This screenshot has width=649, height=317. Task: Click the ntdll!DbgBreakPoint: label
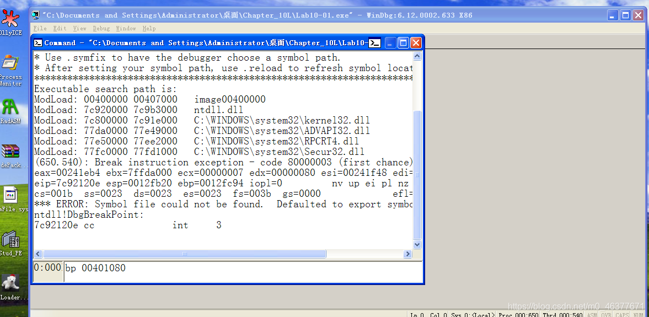point(89,215)
